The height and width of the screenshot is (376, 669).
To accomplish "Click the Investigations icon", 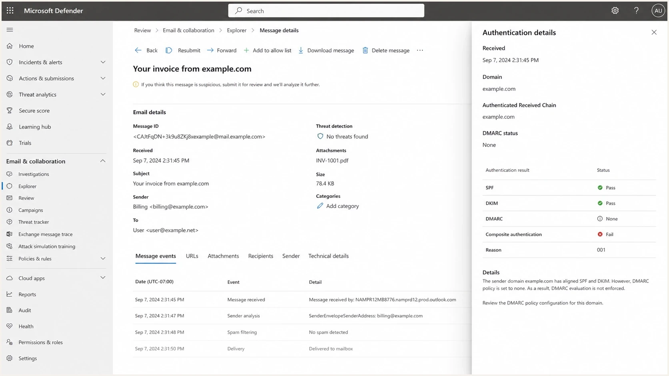I will click(10, 174).
